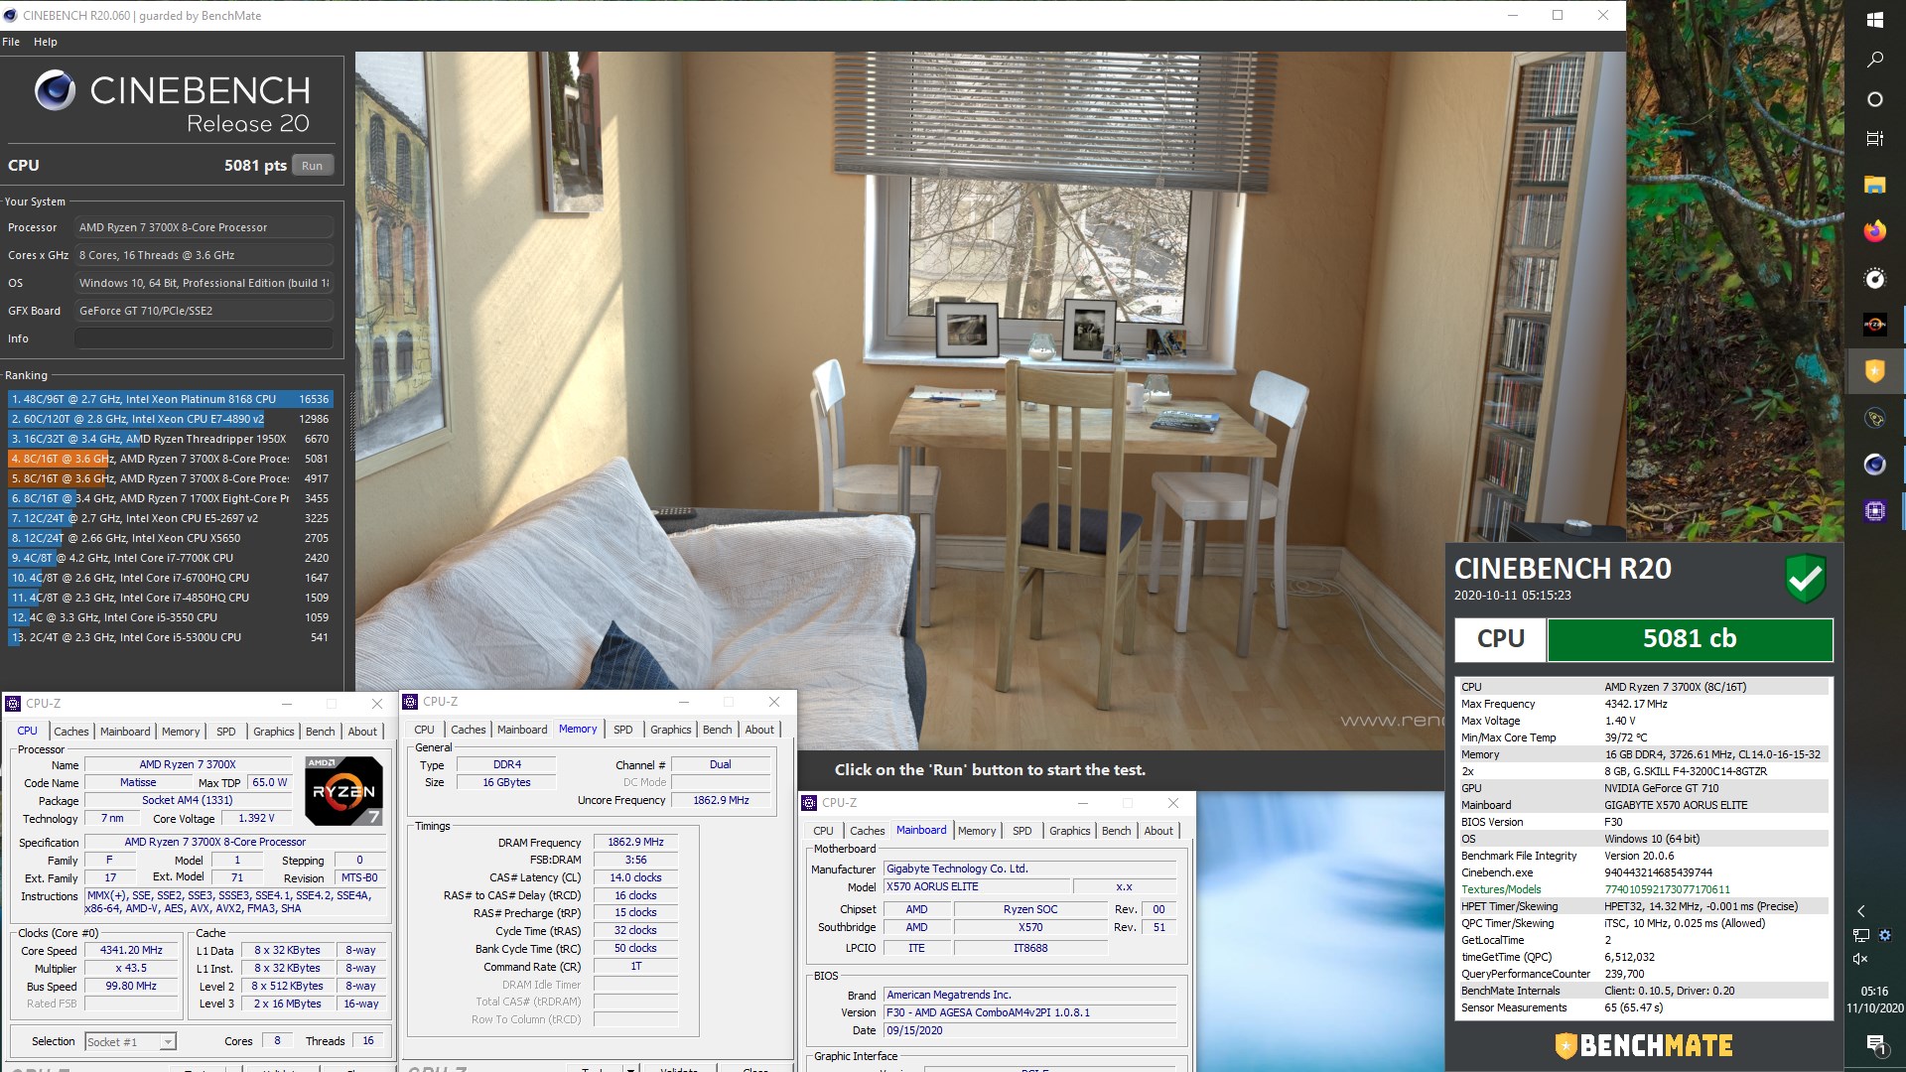Click the CPU-Z Mainboard window title icon
1906x1072 pixels.
click(809, 803)
